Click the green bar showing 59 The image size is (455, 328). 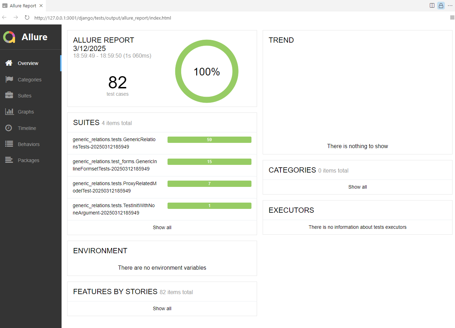(x=209, y=140)
